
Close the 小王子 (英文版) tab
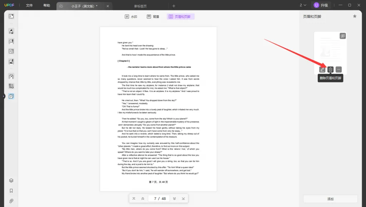[108, 6]
